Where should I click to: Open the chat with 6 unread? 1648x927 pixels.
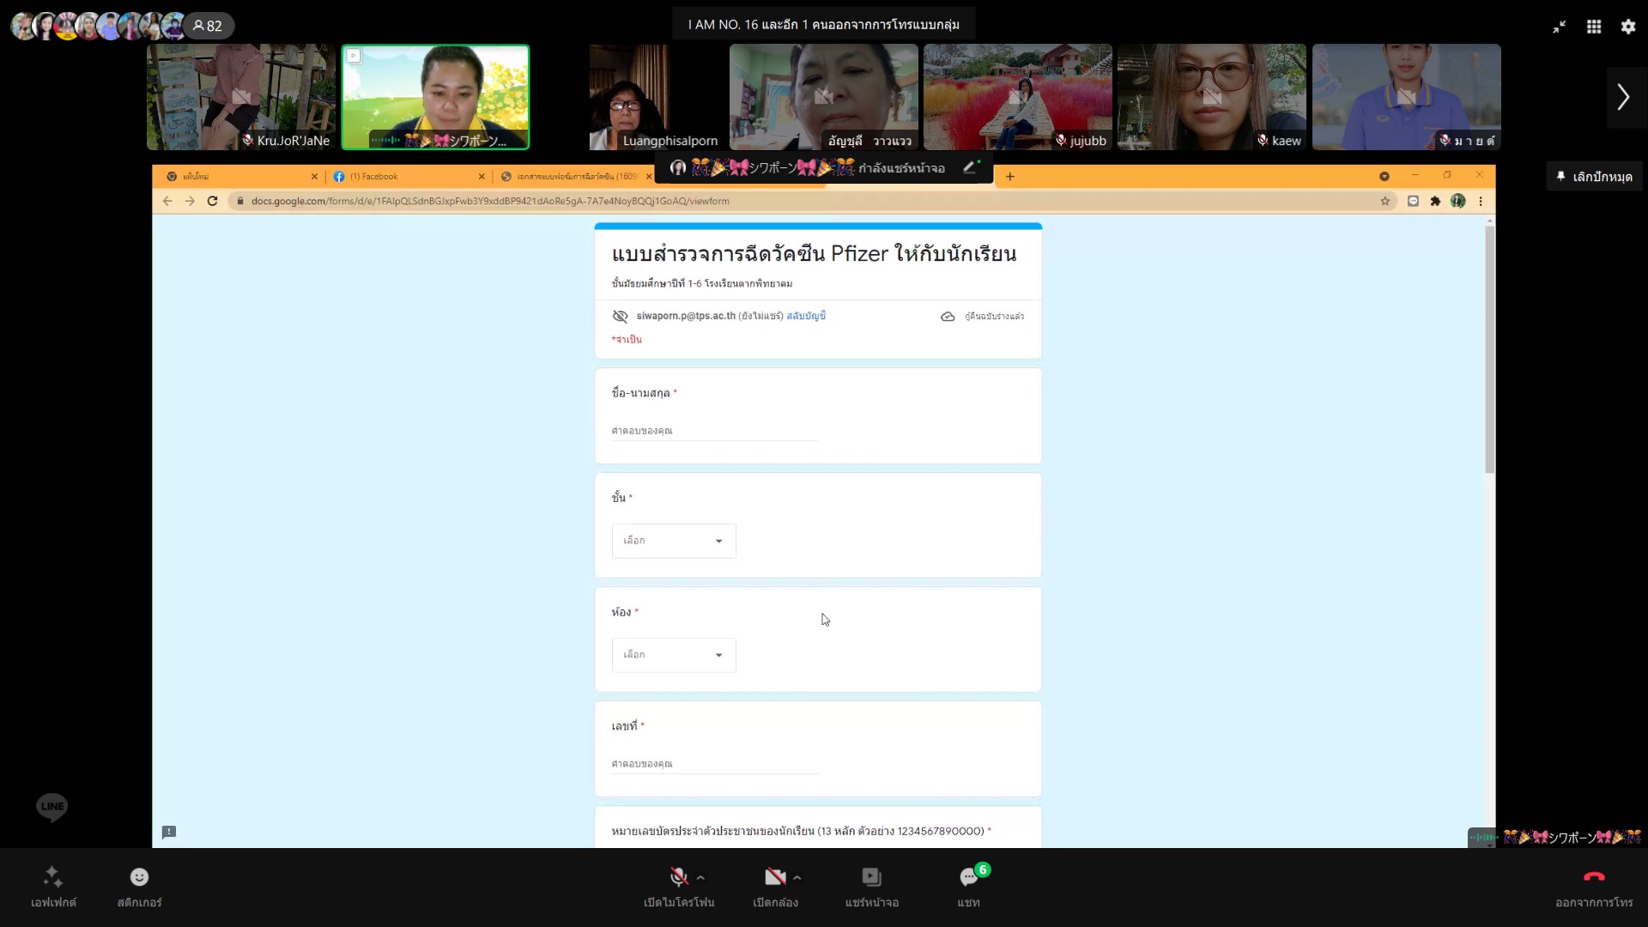(969, 876)
